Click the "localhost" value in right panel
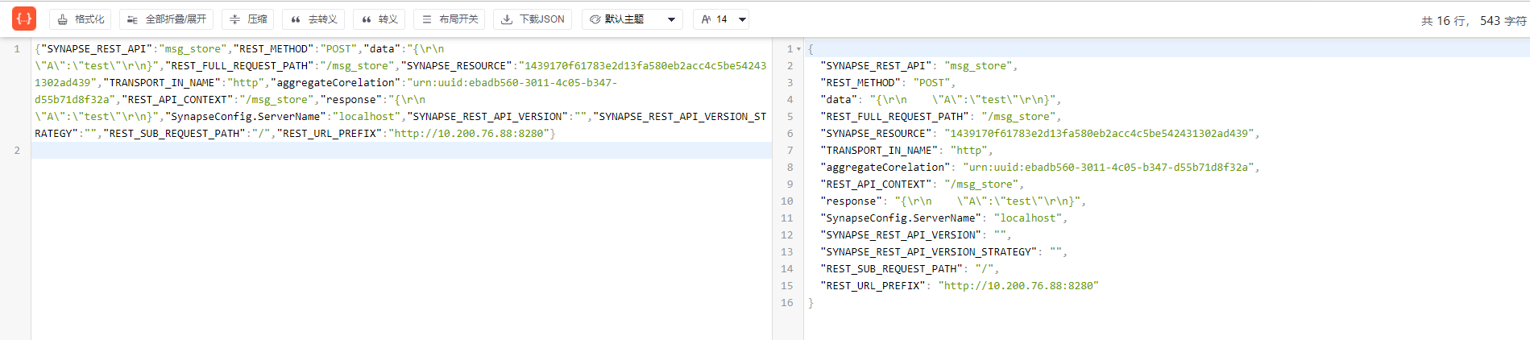 (1028, 218)
